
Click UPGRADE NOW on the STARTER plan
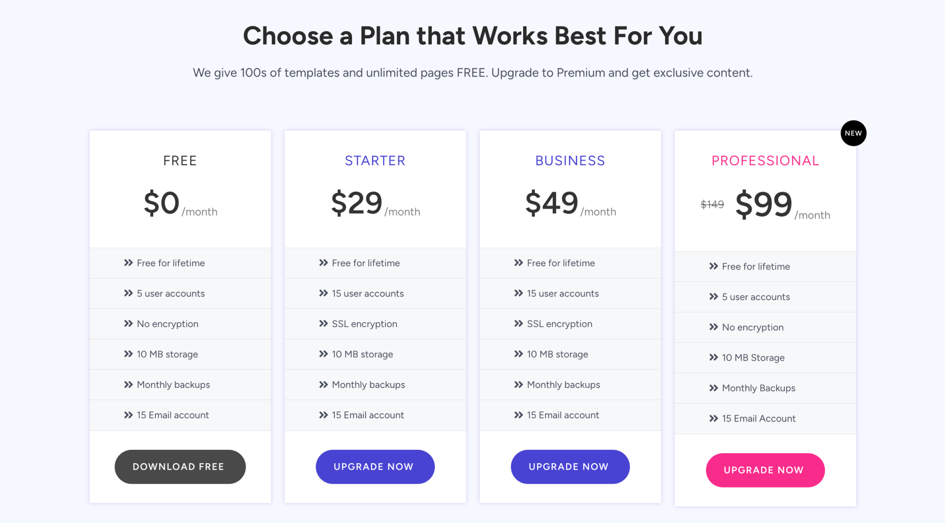pos(375,466)
